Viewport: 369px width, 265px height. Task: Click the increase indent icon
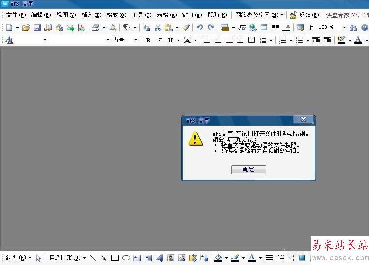point(327,41)
